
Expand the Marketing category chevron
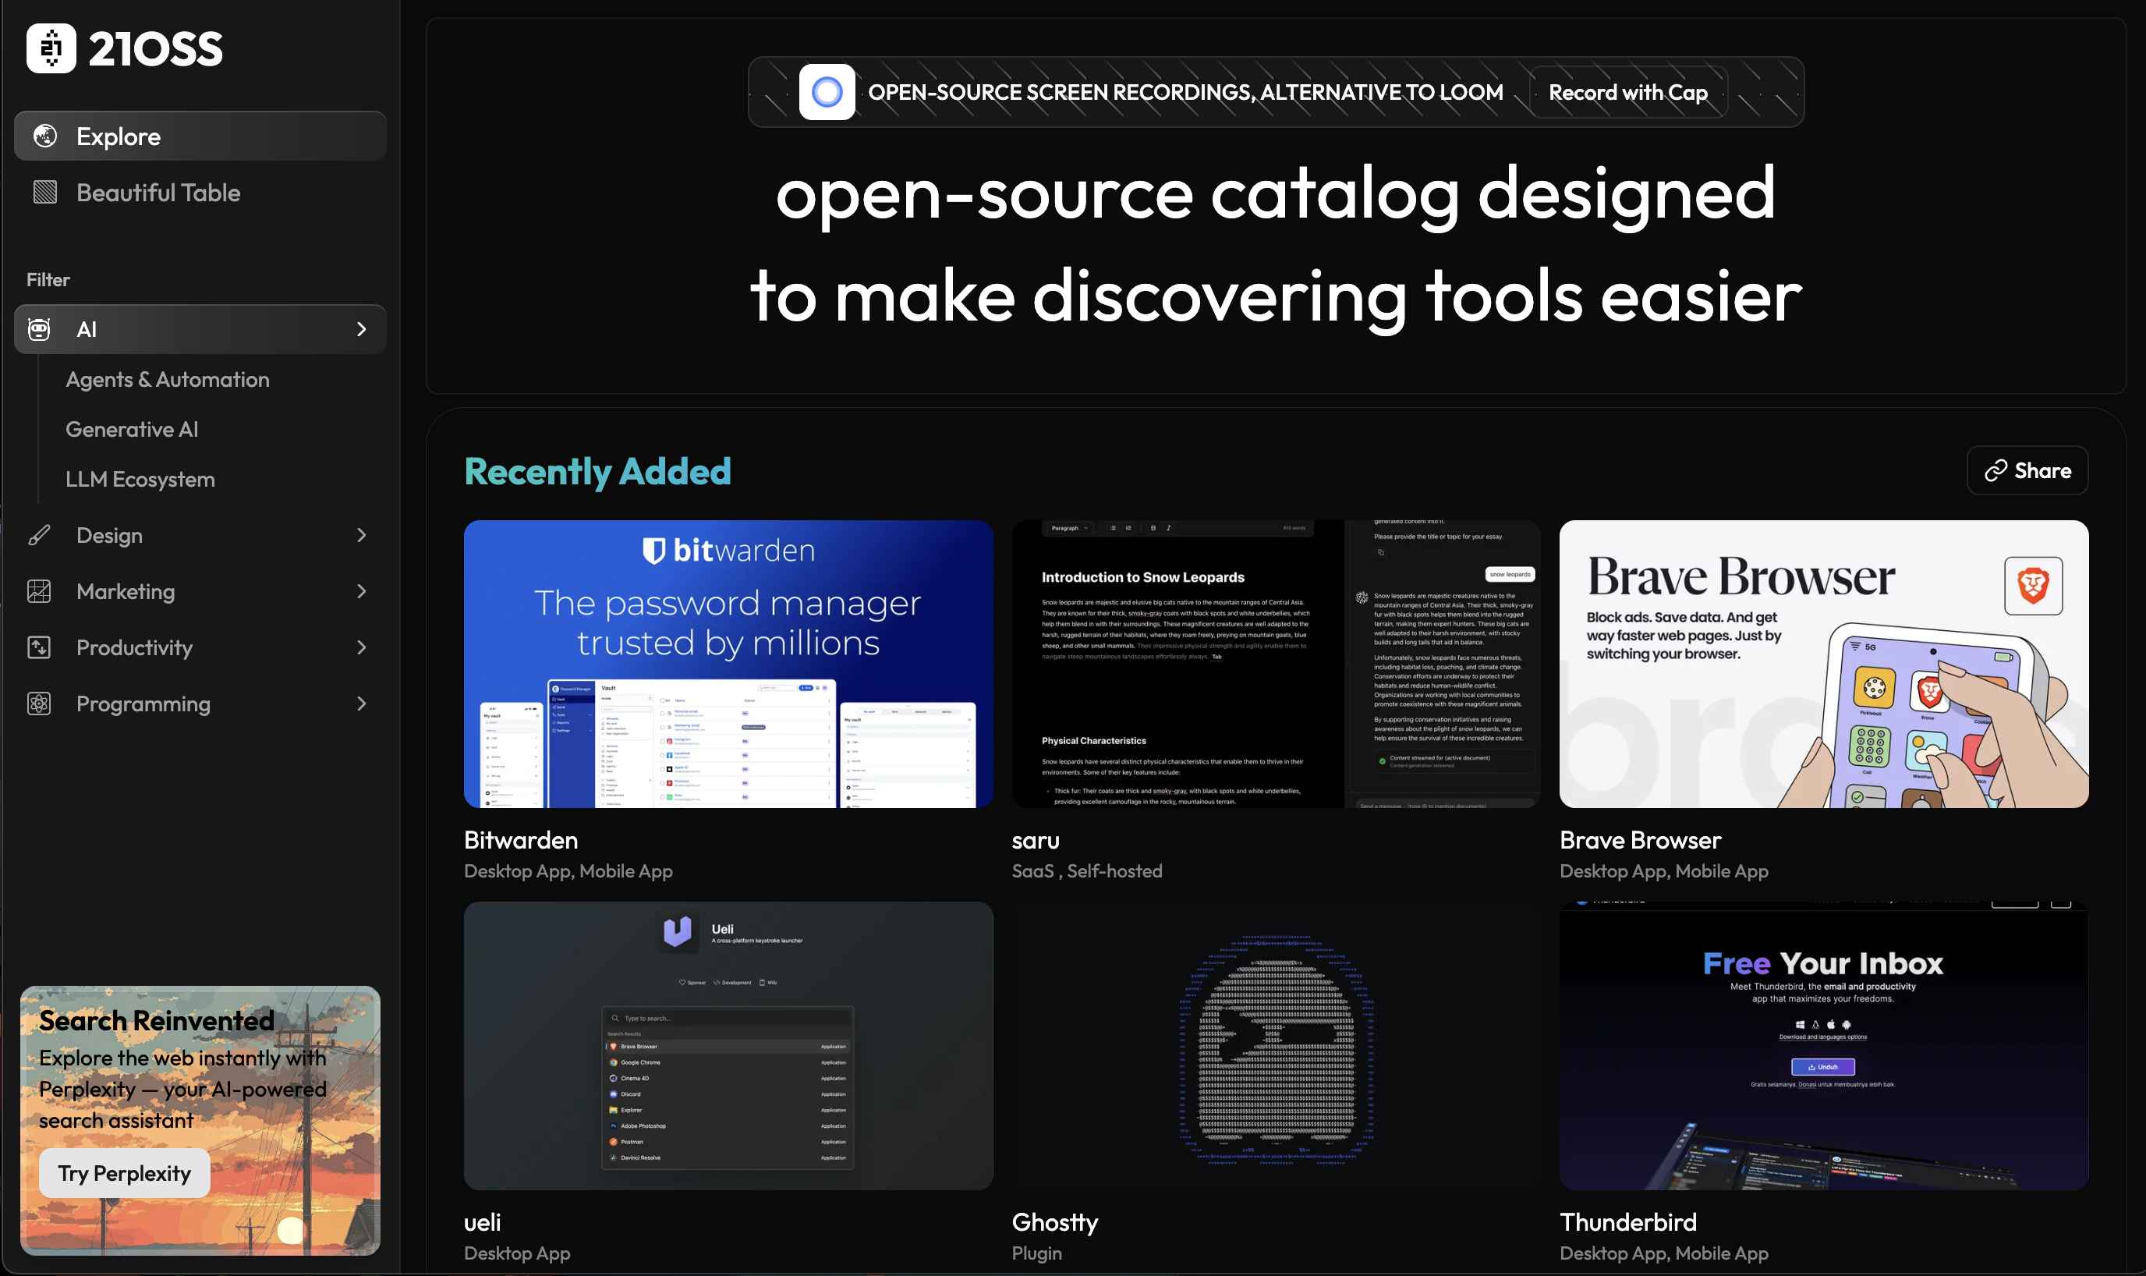pyautogui.click(x=361, y=591)
